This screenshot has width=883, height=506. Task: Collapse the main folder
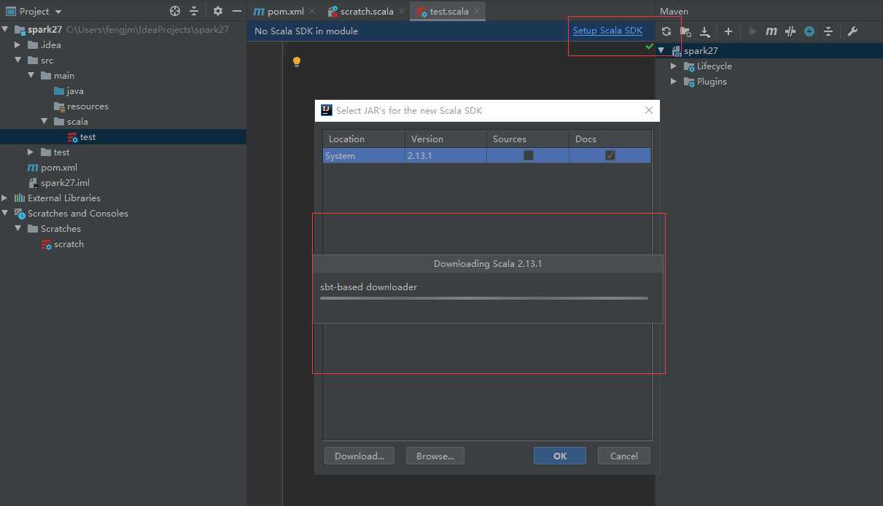[31, 76]
